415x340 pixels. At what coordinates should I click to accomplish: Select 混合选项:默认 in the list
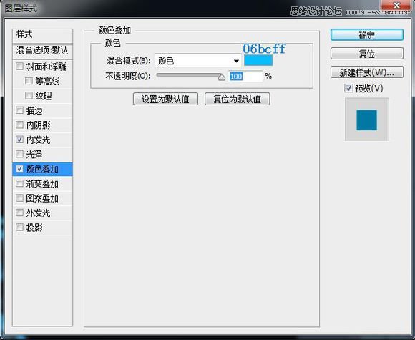coord(42,51)
